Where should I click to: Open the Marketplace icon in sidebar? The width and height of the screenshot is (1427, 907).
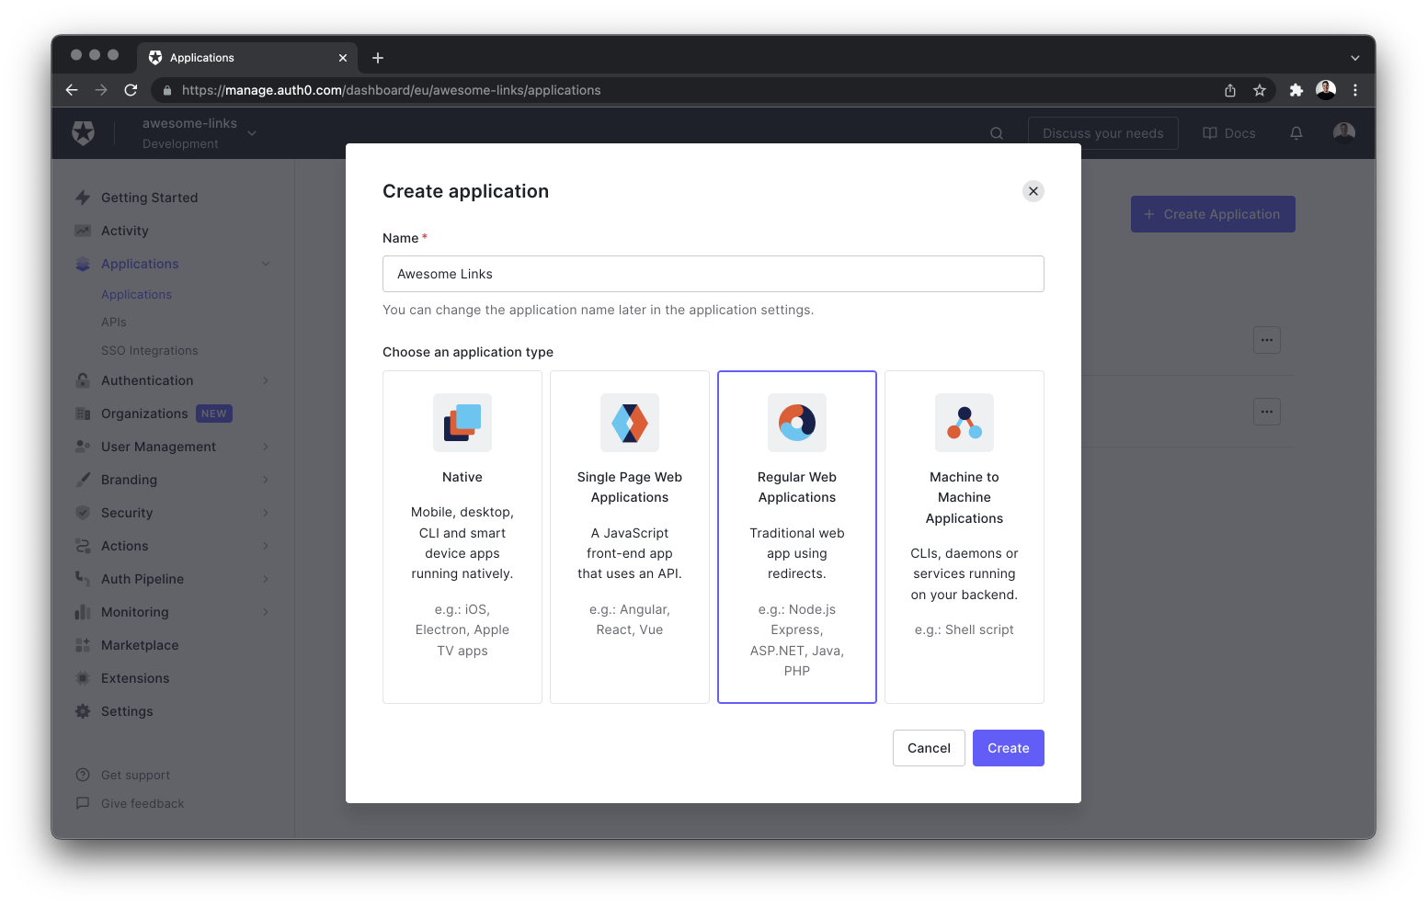(x=83, y=644)
